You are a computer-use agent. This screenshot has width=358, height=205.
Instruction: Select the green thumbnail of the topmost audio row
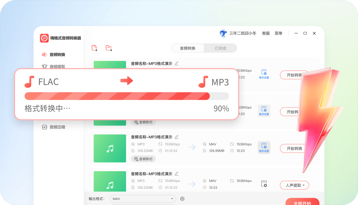pyautogui.click(x=110, y=64)
